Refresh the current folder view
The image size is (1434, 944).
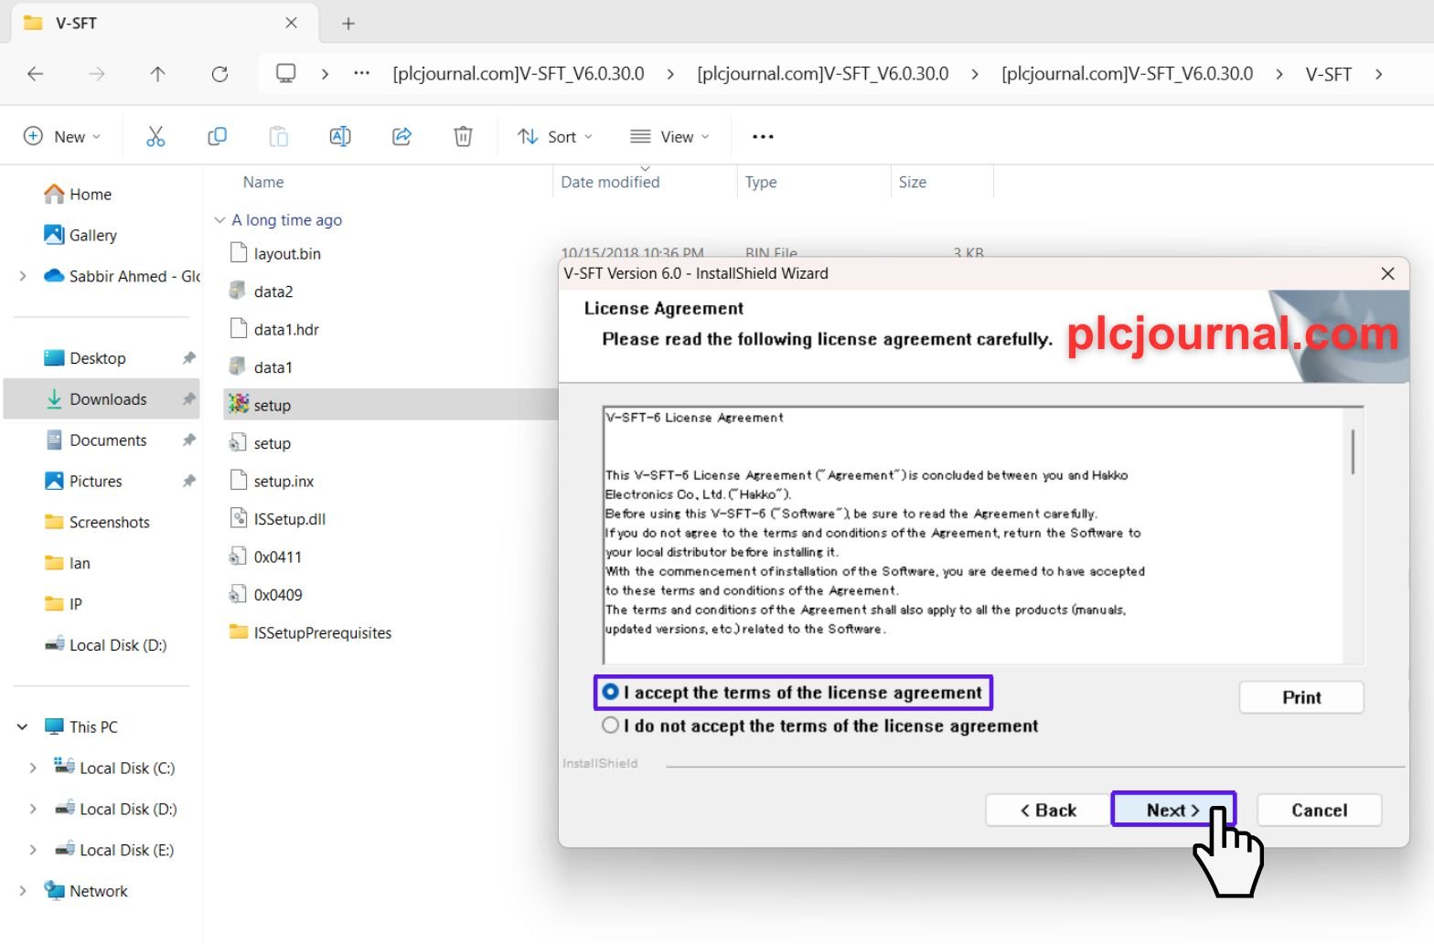coord(219,74)
